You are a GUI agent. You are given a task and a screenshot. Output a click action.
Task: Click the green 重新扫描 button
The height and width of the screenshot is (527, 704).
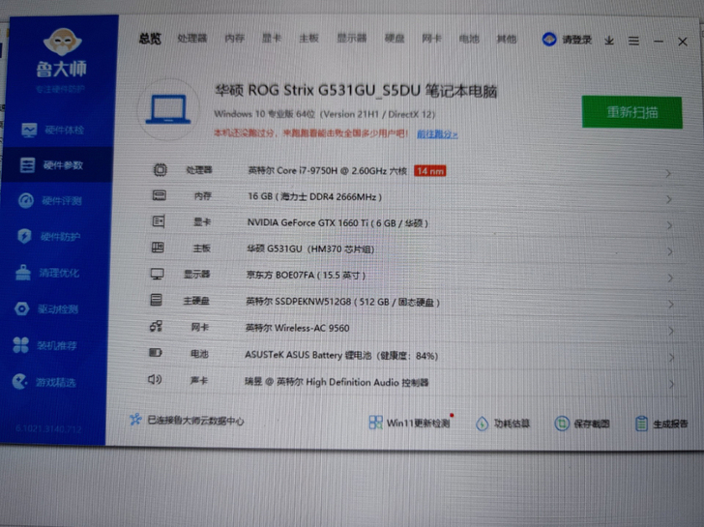point(632,112)
